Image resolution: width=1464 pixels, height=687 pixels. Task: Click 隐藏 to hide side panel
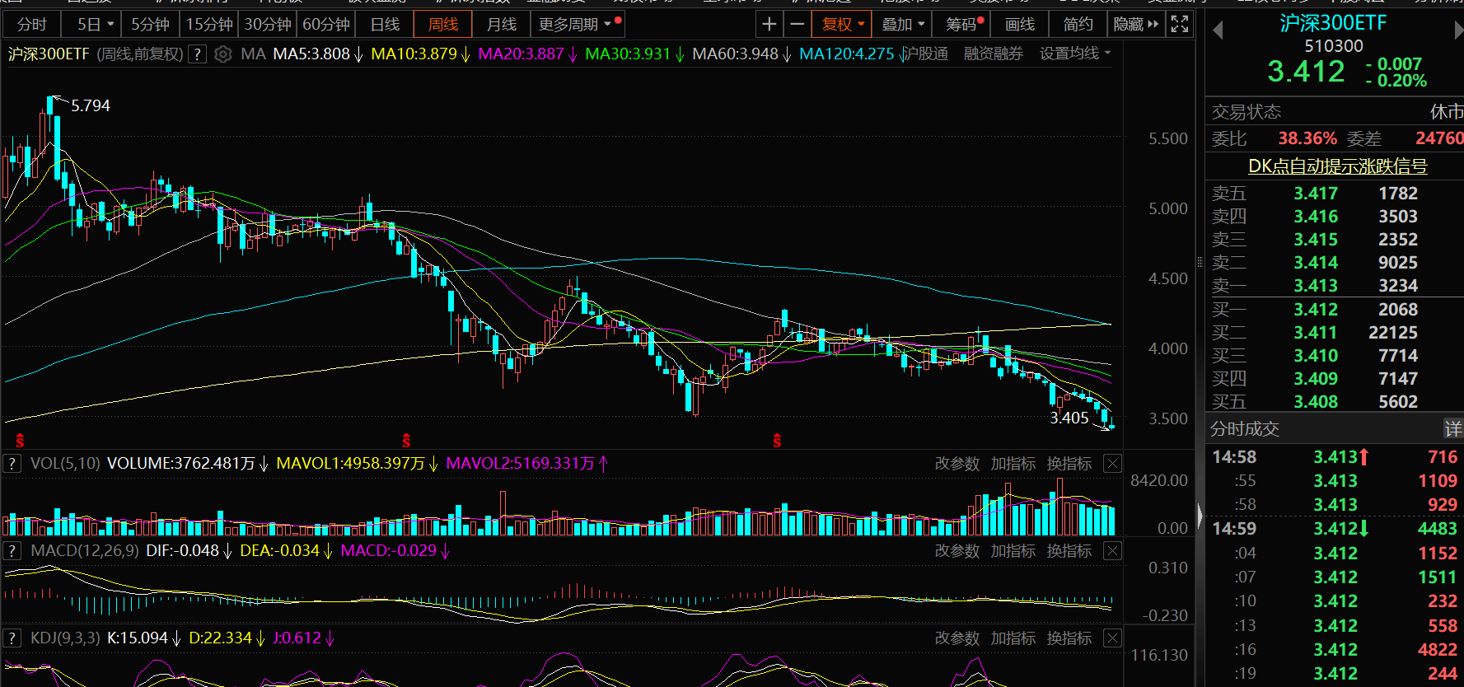(1135, 25)
